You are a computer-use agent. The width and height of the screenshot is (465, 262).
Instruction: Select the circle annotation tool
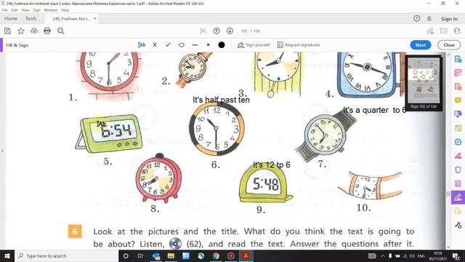coord(182,45)
